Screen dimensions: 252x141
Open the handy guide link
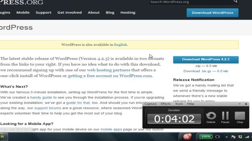[x=41, y=98]
